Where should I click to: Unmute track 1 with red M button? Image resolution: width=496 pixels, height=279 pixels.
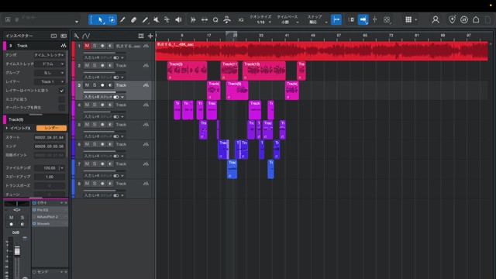coord(87,46)
